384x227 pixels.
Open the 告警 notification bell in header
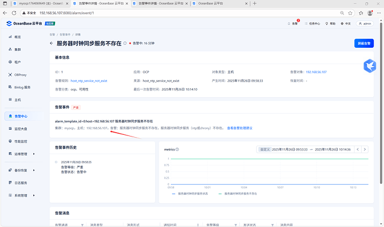point(295,24)
